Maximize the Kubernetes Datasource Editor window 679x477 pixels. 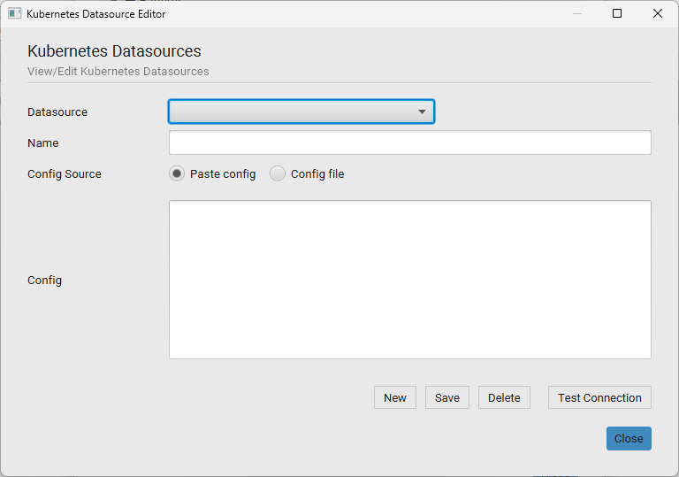(x=617, y=13)
